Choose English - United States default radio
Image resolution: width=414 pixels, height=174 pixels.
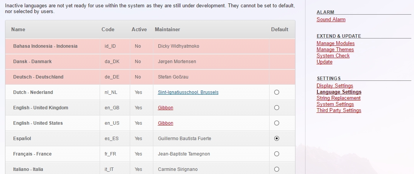[277, 123]
